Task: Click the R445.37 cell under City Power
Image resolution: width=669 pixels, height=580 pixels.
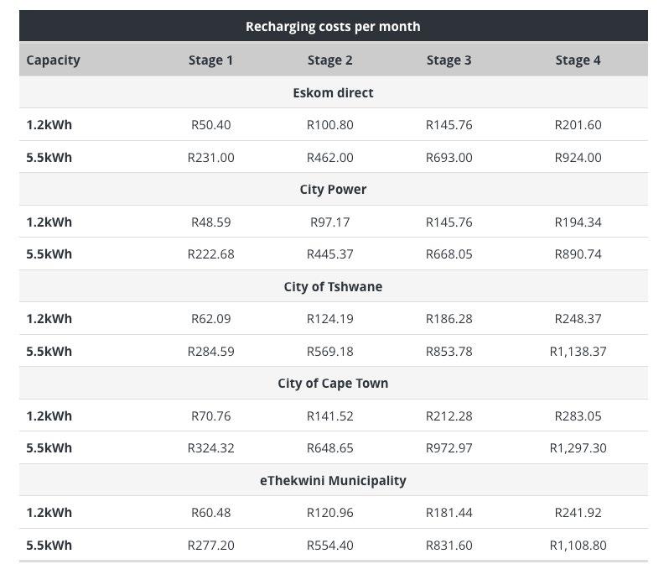Action: (329, 254)
